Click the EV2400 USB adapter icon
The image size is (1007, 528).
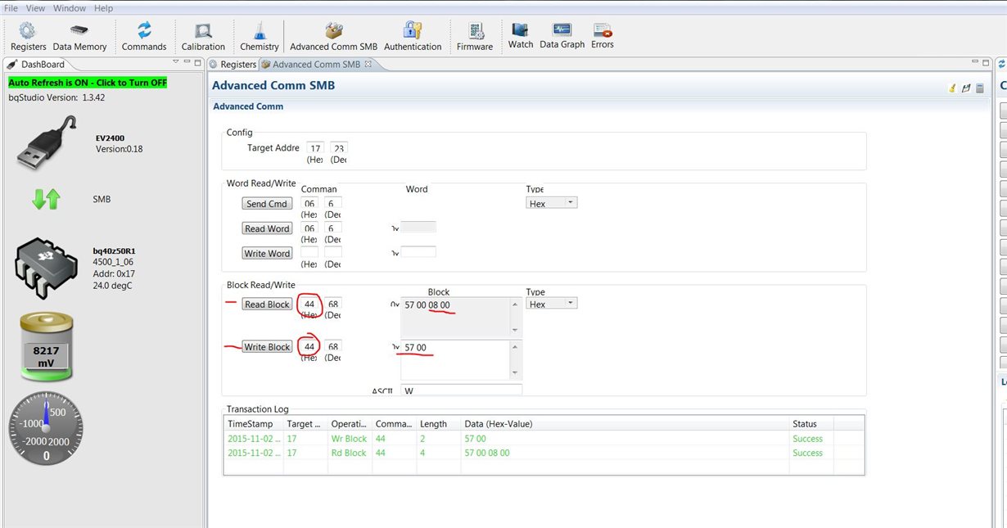tap(47, 143)
